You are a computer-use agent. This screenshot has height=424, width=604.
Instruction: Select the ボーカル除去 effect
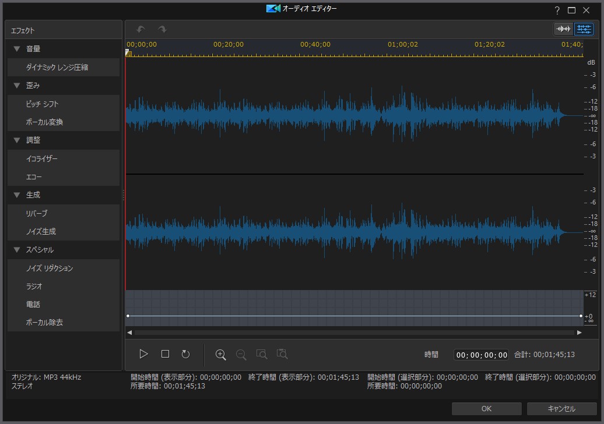click(64, 323)
